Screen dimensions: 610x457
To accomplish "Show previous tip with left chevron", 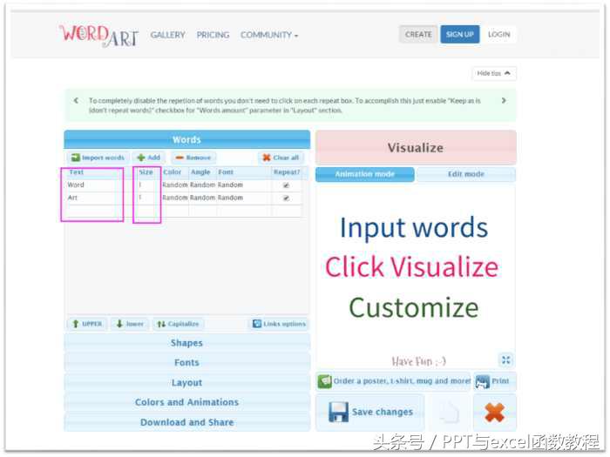I will click(76, 101).
